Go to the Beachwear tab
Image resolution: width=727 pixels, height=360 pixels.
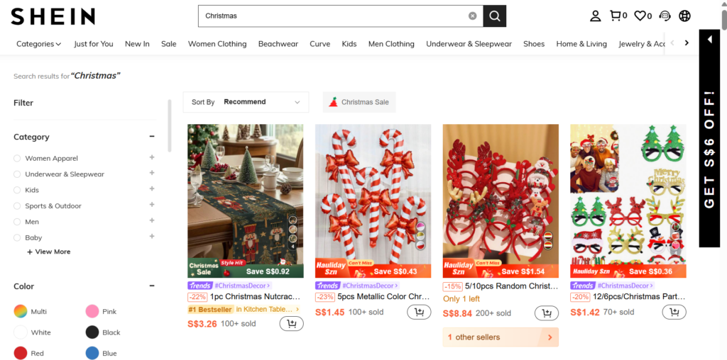point(278,44)
